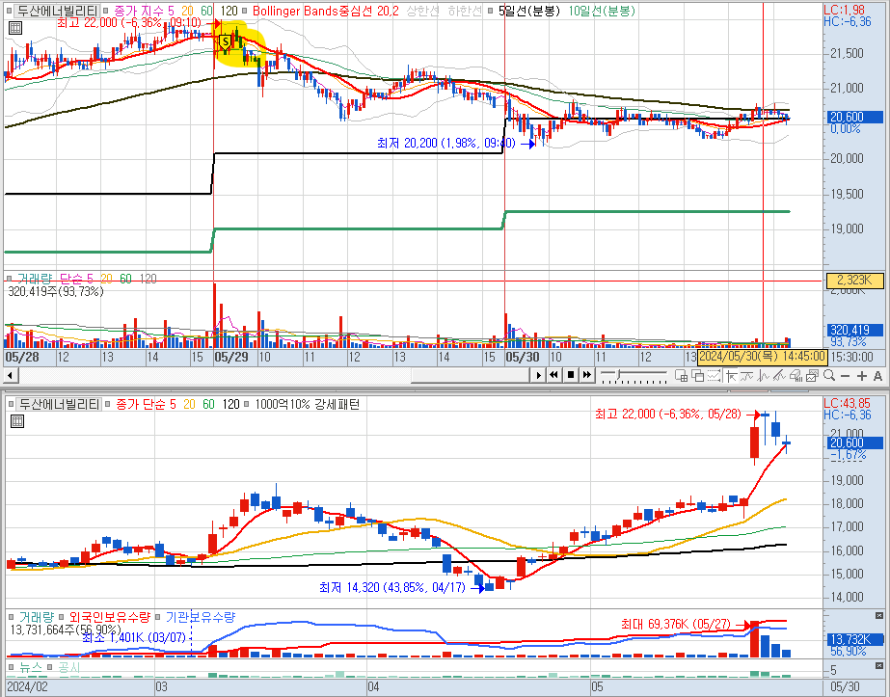Click the 1000억10% 강세패턴 legend text
The width and height of the screenshot is (890, 697).
point(307,404)
